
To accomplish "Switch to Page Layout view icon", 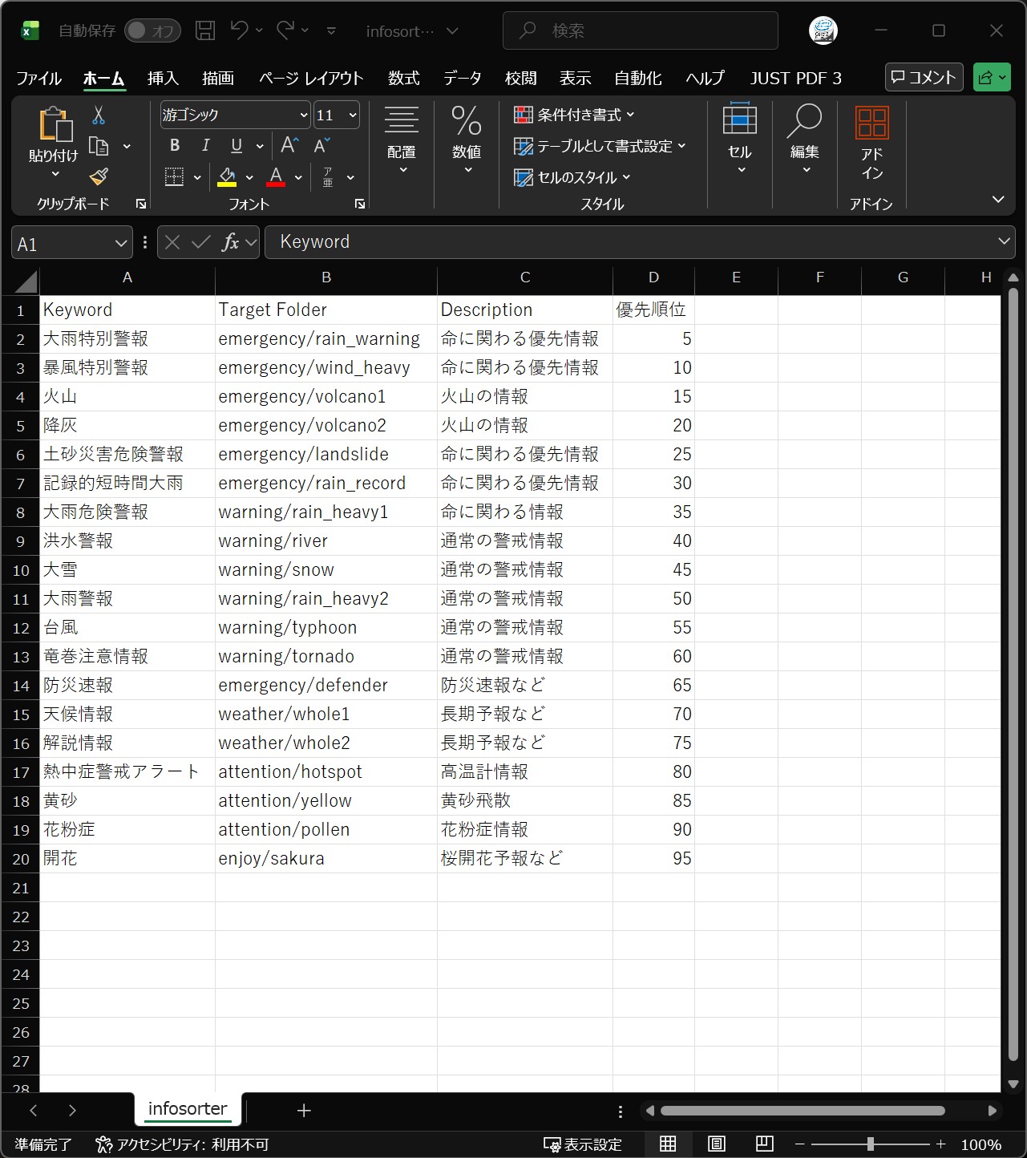I will coord(717,1144).
